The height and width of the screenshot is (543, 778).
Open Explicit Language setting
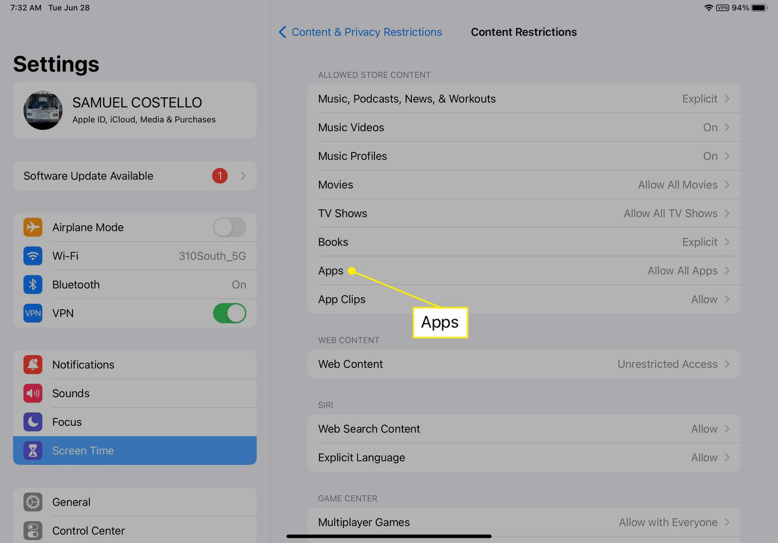523,458
